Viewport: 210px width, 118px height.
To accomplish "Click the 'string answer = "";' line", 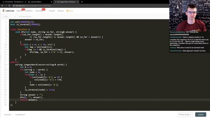I will (31, 95).
